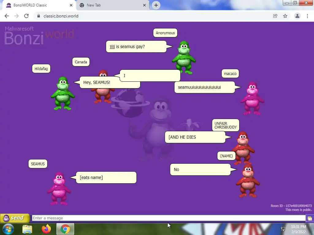Click the Chrome taskbar icon
This screenshot has width=314, height=235.
(65, 229)
